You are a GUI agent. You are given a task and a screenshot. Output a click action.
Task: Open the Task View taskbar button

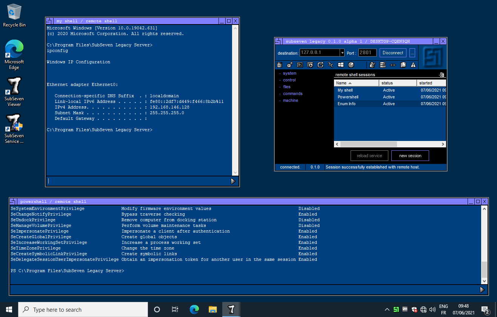tap(175, 309)
